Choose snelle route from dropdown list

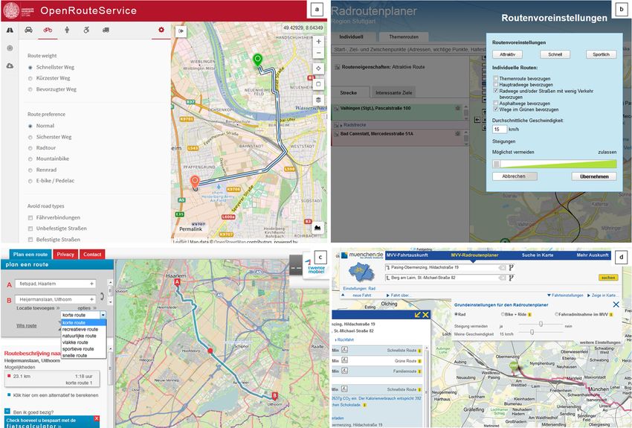click(75, 355)
